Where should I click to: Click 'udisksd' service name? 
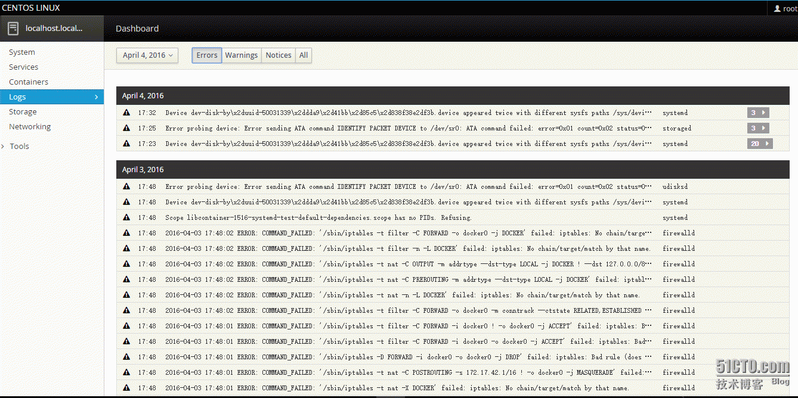click(x=675, y=186)
